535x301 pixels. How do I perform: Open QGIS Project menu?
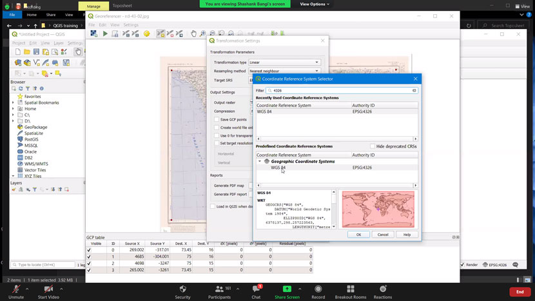coord(19,43)
